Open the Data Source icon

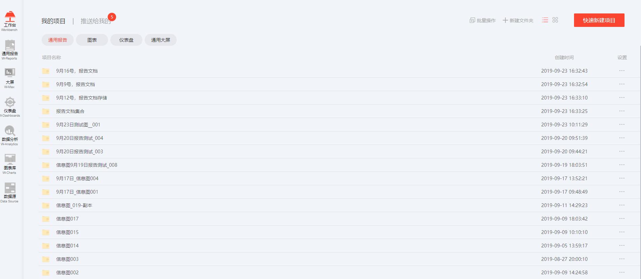pyautogui.click(x=10, y=193)
